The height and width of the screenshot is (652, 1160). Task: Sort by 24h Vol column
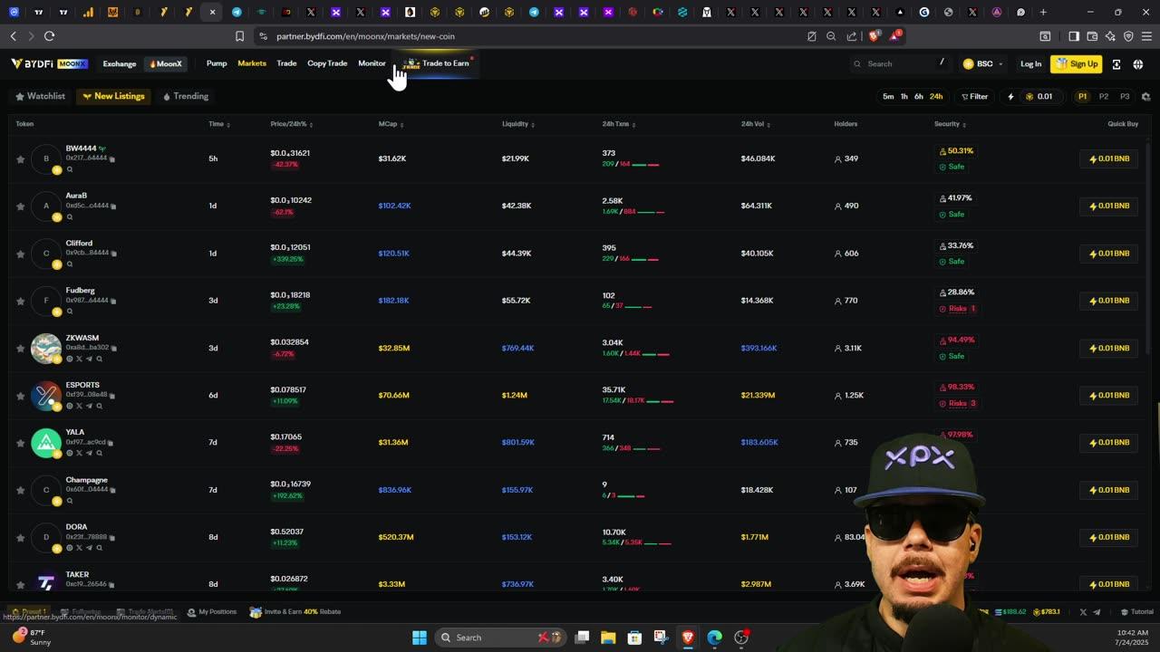[756, 124]
